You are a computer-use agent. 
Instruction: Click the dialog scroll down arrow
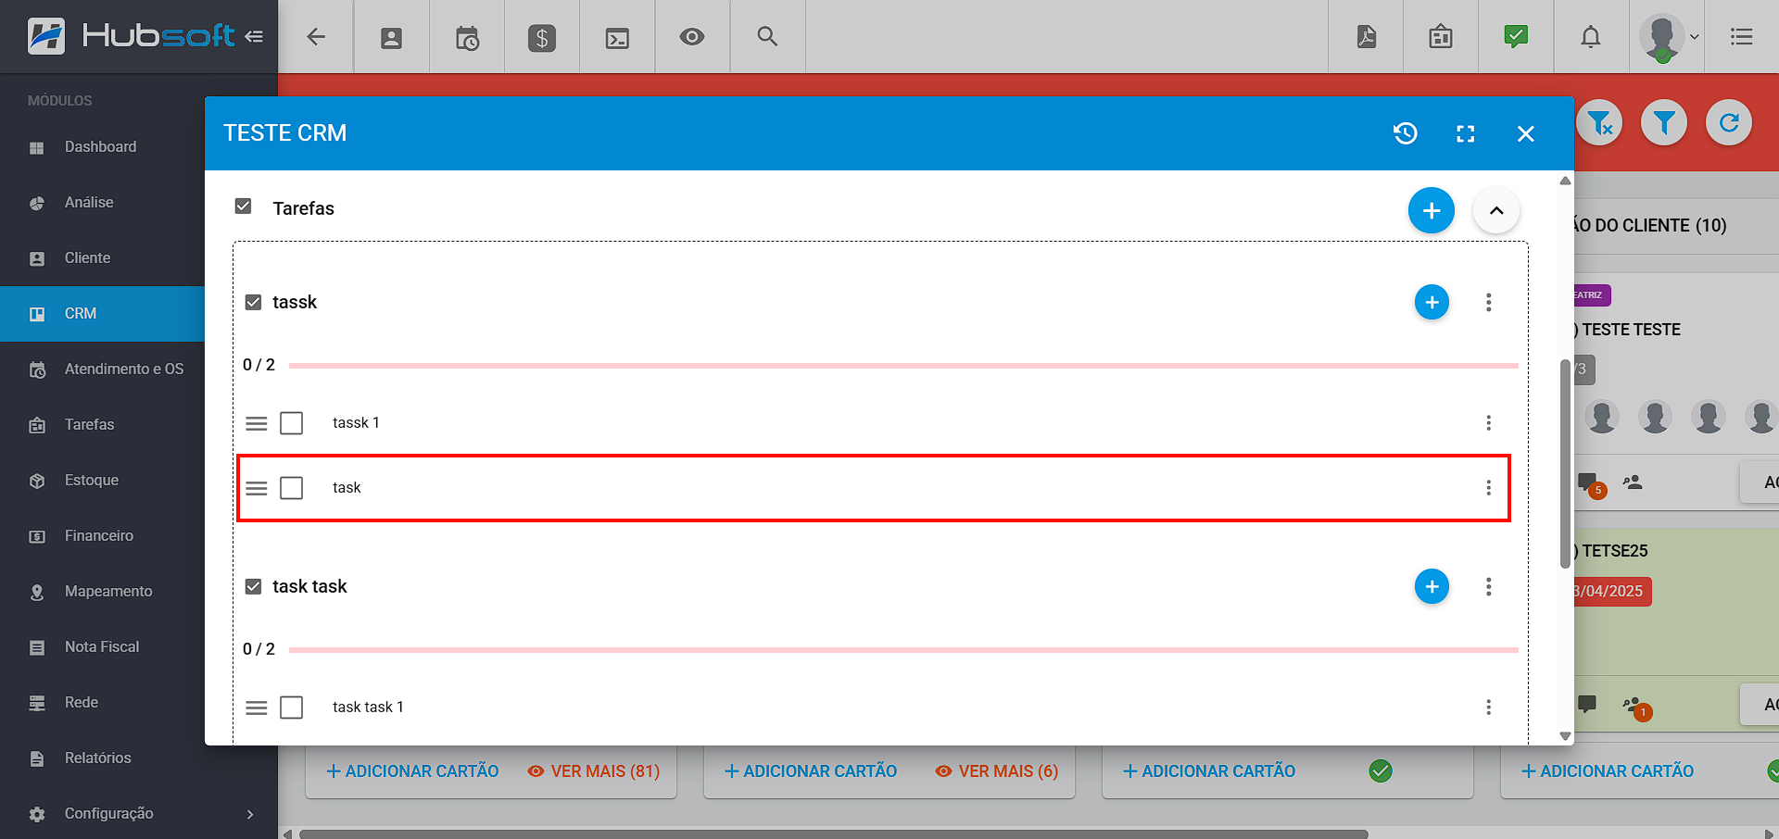1565,736
